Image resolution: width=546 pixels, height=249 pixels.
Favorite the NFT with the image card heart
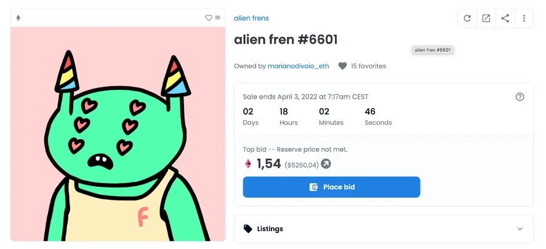(209, 18)
